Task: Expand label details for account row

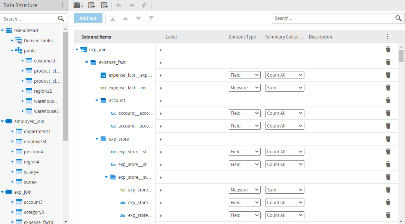Action: point(161,101)
